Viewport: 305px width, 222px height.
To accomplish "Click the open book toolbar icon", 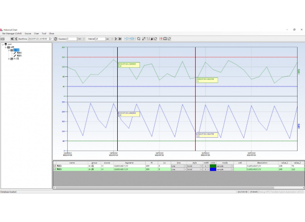I will (x=165, y=39).
